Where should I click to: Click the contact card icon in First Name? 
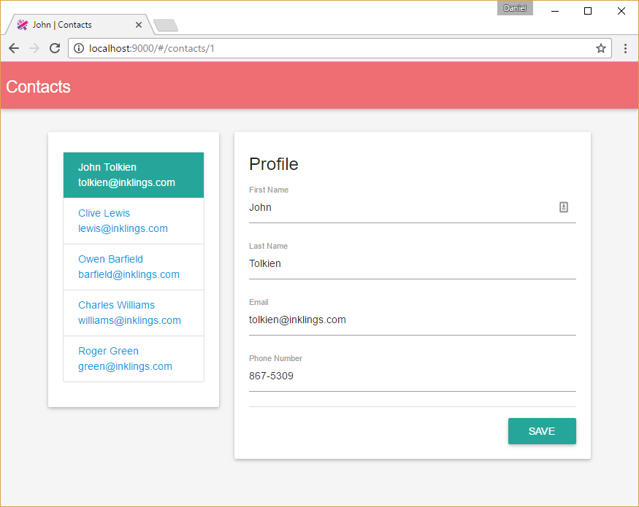pyautogui.click(x=564, y=207)
